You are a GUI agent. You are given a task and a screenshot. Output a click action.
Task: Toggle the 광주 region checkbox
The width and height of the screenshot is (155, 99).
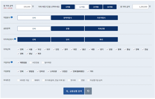coord(63,49)
